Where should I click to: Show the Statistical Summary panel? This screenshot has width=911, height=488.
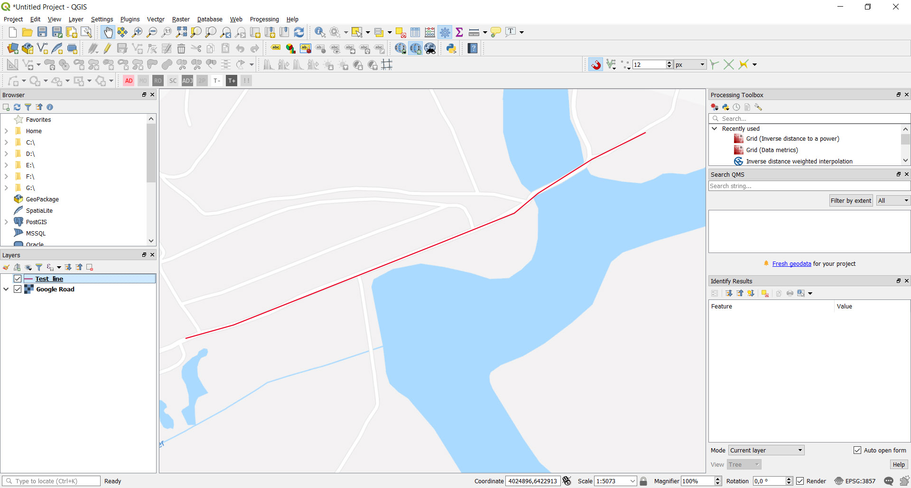point(460,32)
